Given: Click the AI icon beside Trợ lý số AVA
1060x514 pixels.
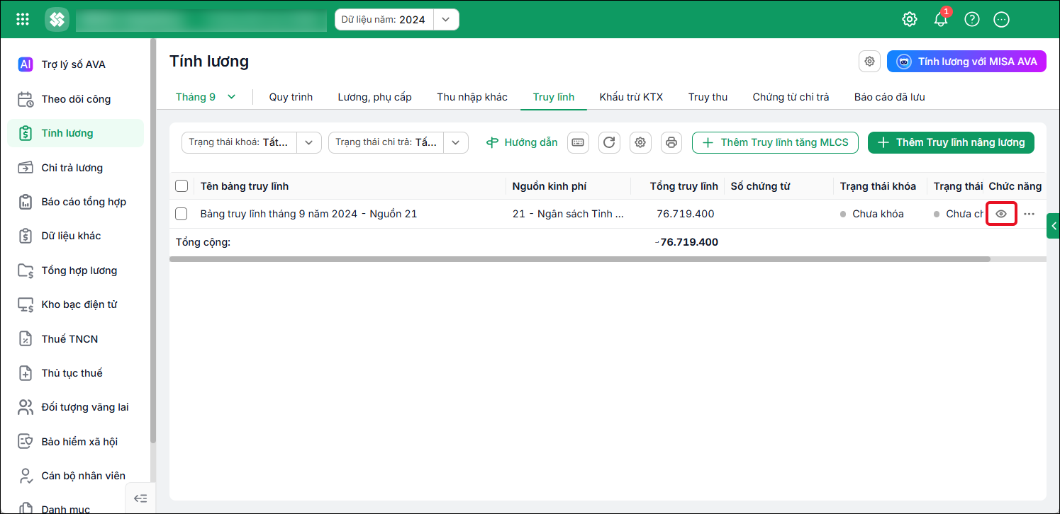Looking at the screenshot, I should pyautogui.click(x=26, y=64).
